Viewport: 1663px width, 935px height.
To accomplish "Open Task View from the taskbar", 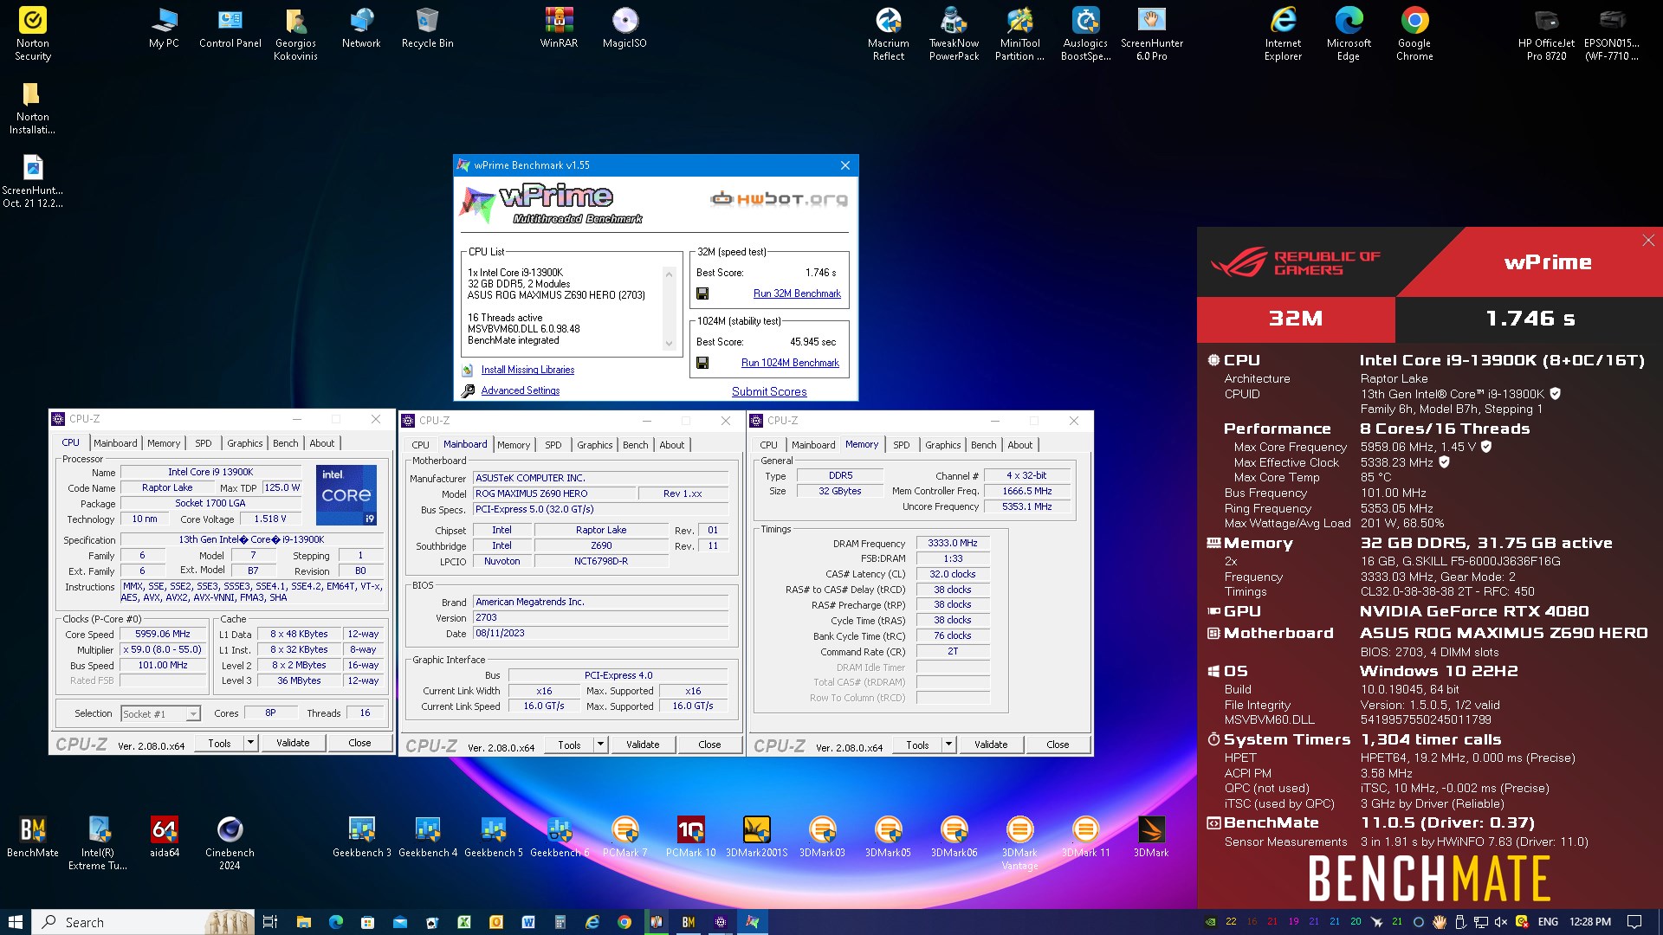I will point(270,922).
